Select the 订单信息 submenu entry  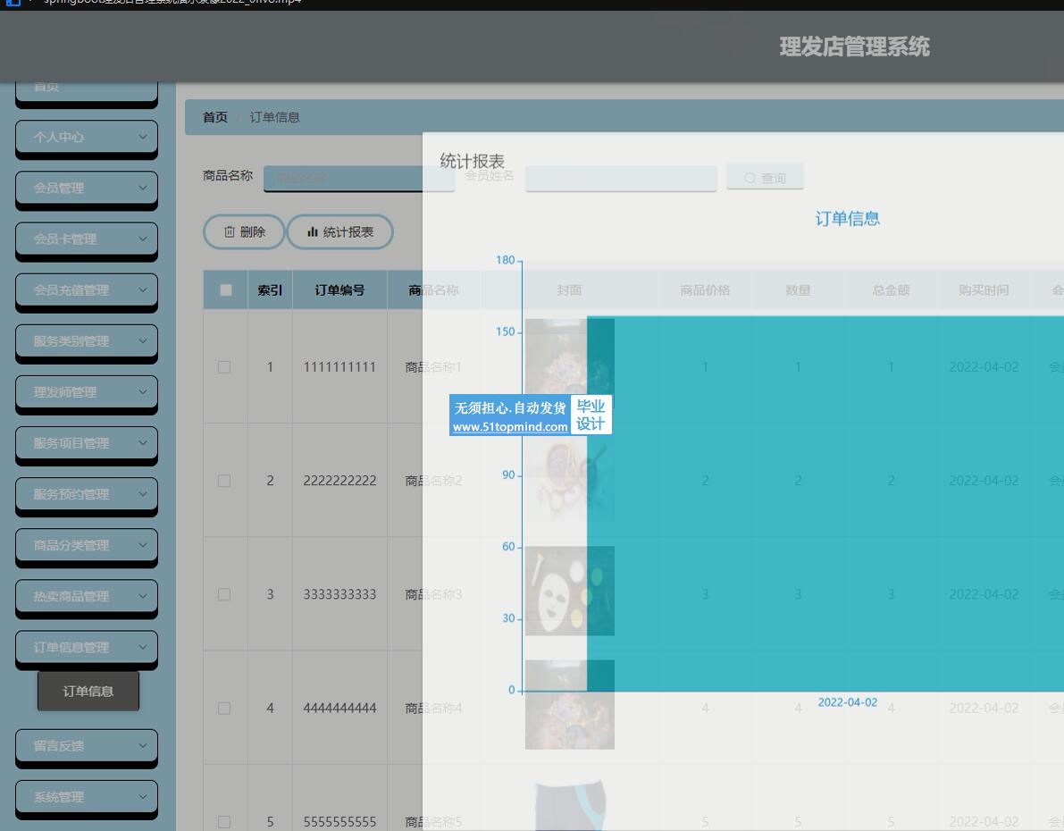coord(88,691)
